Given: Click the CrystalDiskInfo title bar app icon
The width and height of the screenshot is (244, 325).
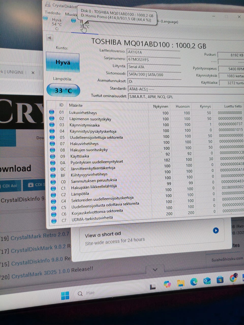Looking at the screenshot, I should coord(48,4).
